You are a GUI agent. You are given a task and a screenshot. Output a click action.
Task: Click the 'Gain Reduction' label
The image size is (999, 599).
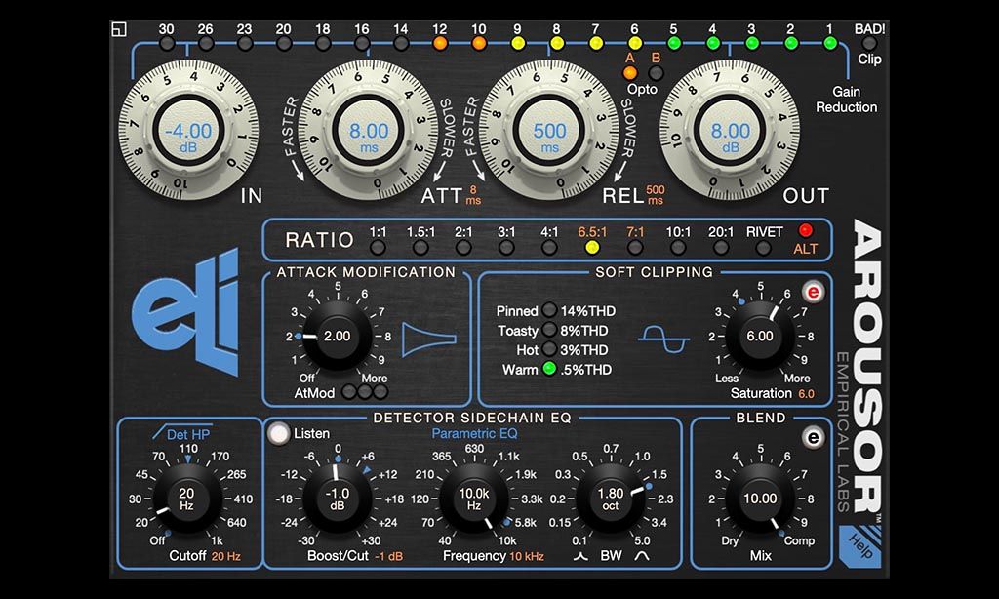(x=846, y=100)
